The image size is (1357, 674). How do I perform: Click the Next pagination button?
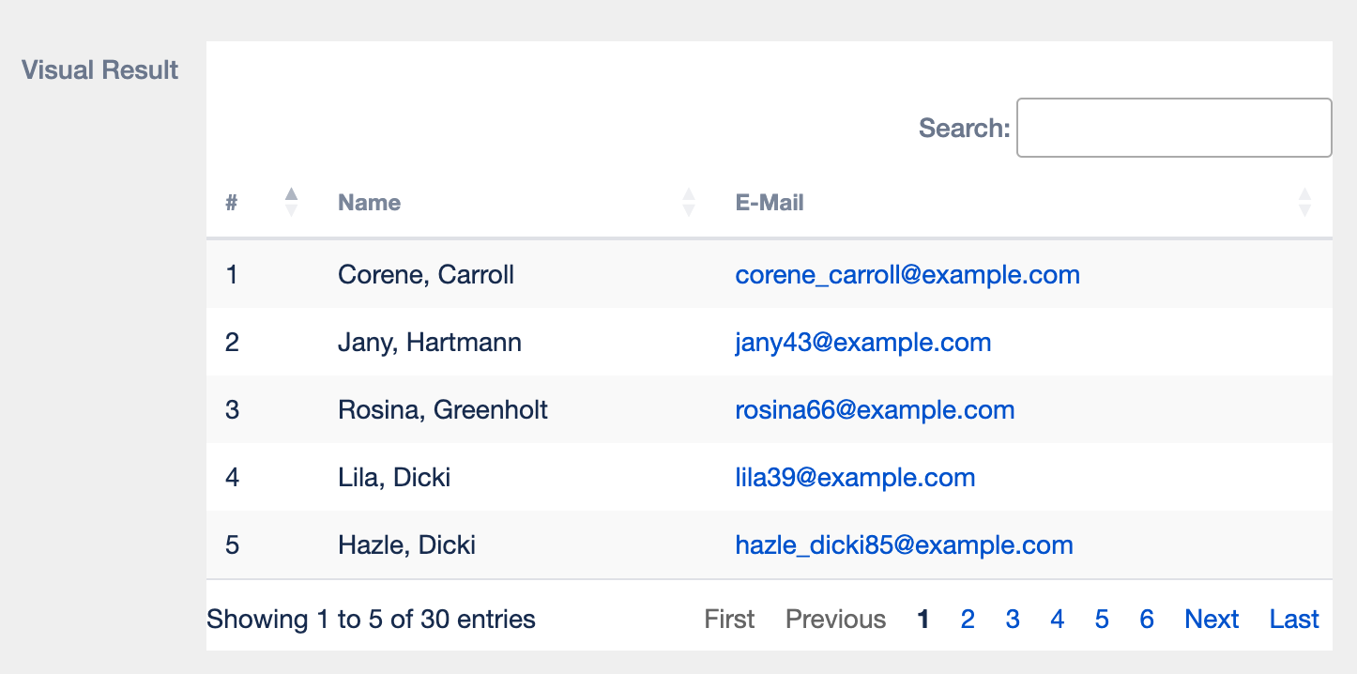1212,620
